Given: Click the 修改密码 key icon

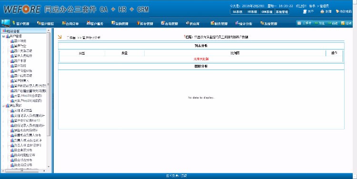Looking at the screenshot, I should tap(337, 11).
